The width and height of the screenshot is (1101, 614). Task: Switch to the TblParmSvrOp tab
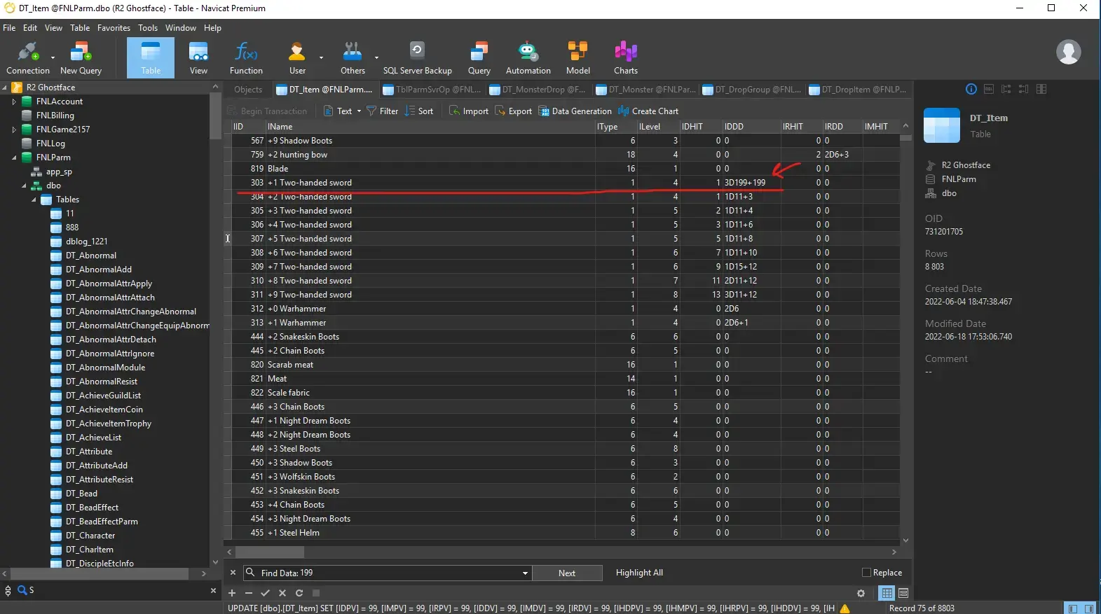[x=432, y=90]
